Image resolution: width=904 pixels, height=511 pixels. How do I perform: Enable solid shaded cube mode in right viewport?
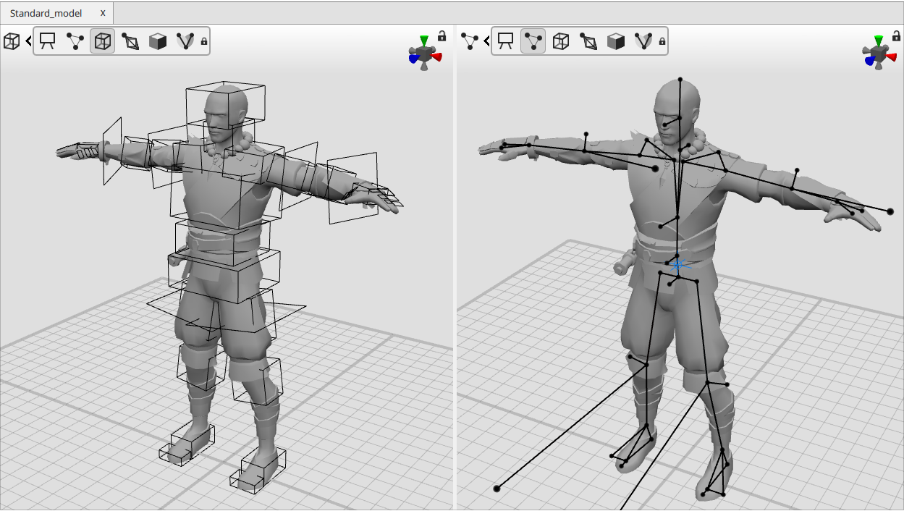click(x=616, y=41)
